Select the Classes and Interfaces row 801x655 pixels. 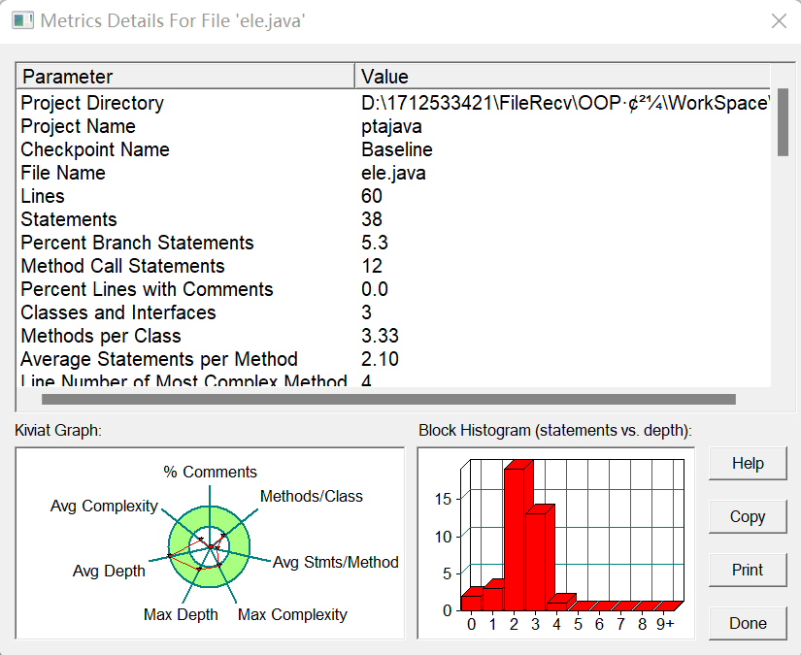click(x=393, y=312)
